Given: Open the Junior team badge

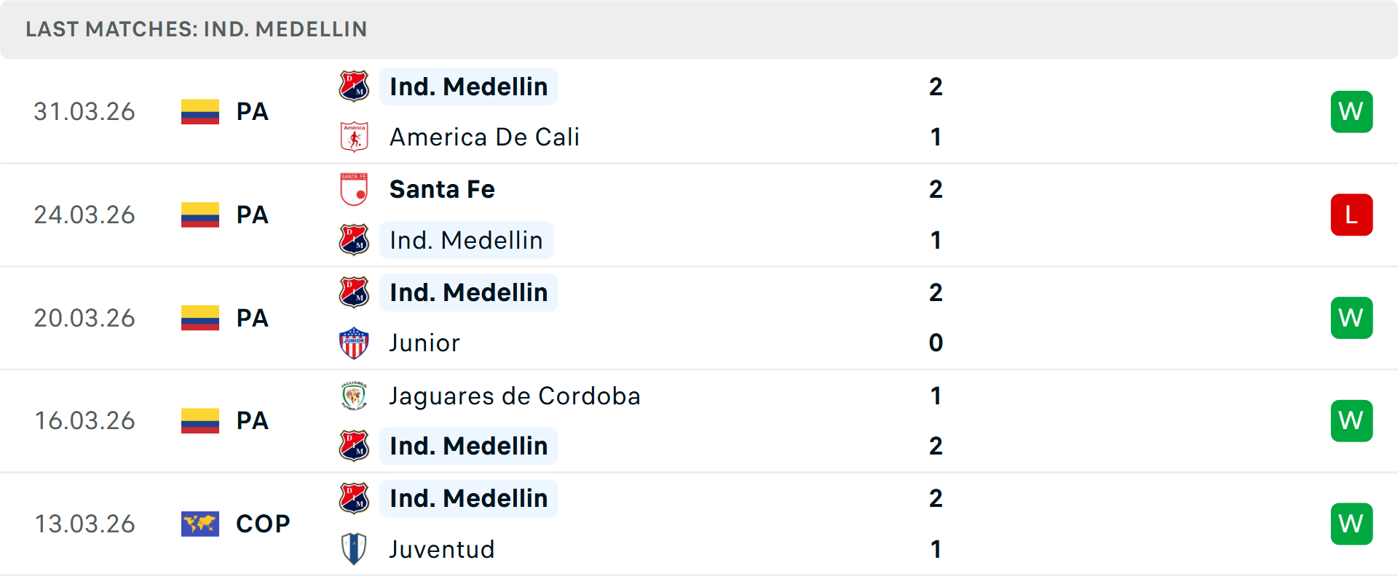Looking at the screenshot, I should coord(355,343).
